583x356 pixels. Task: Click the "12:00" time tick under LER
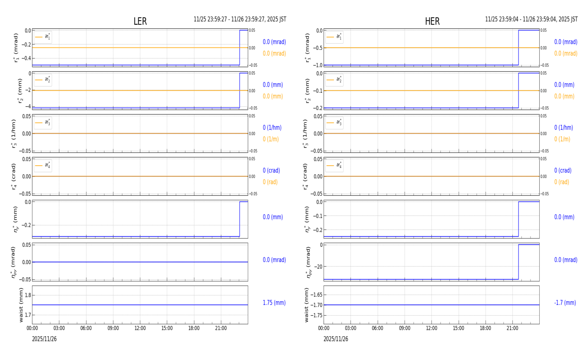[140, 328]
